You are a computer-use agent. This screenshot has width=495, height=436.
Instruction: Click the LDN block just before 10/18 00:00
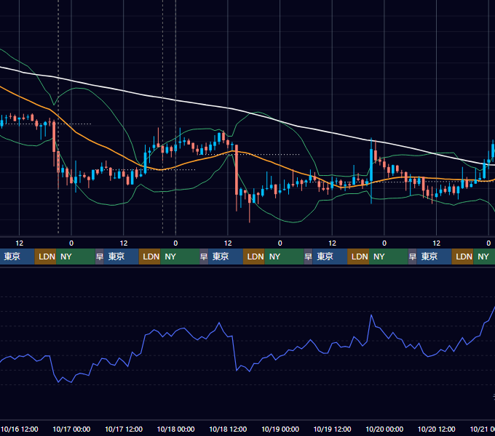(x=150, y=257)
